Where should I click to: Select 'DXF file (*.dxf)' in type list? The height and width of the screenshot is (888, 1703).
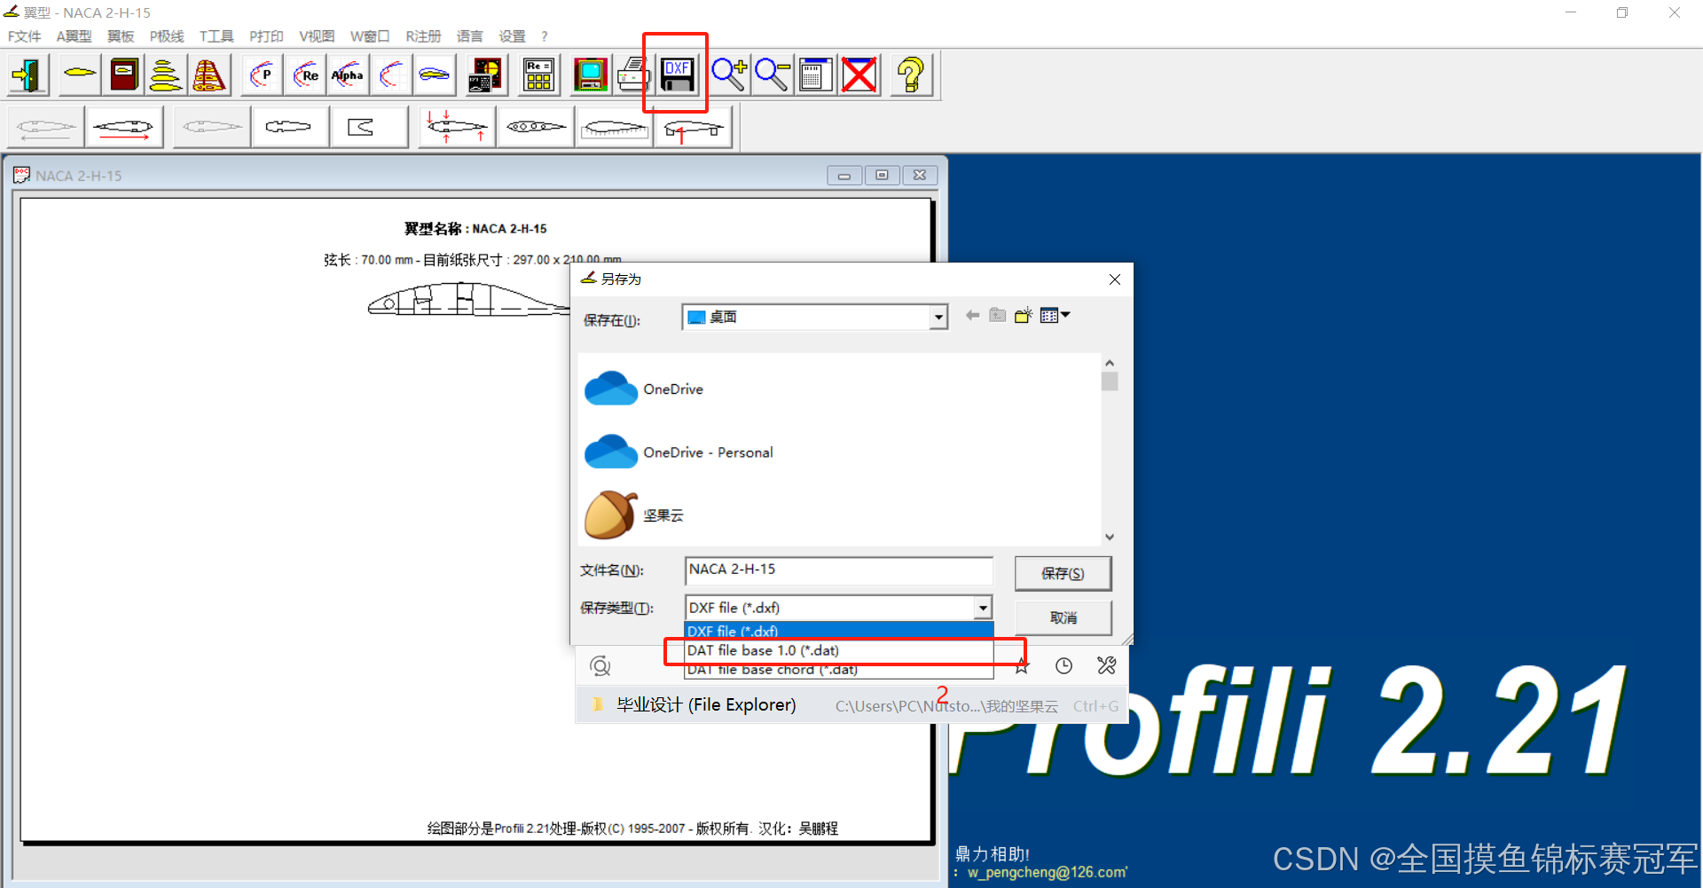click(x=838, y=631)
